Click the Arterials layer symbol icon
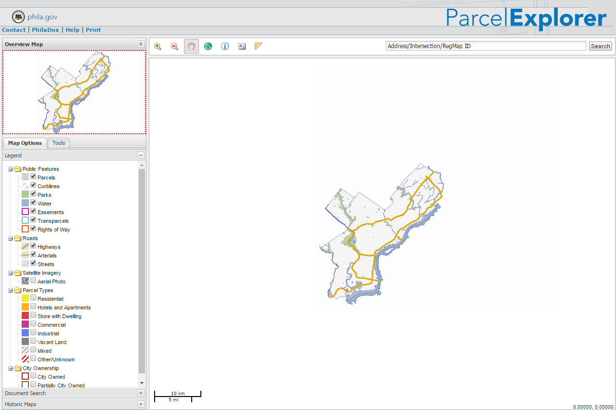This screenshot has width=616, height=410. click(x=26, y=255)
